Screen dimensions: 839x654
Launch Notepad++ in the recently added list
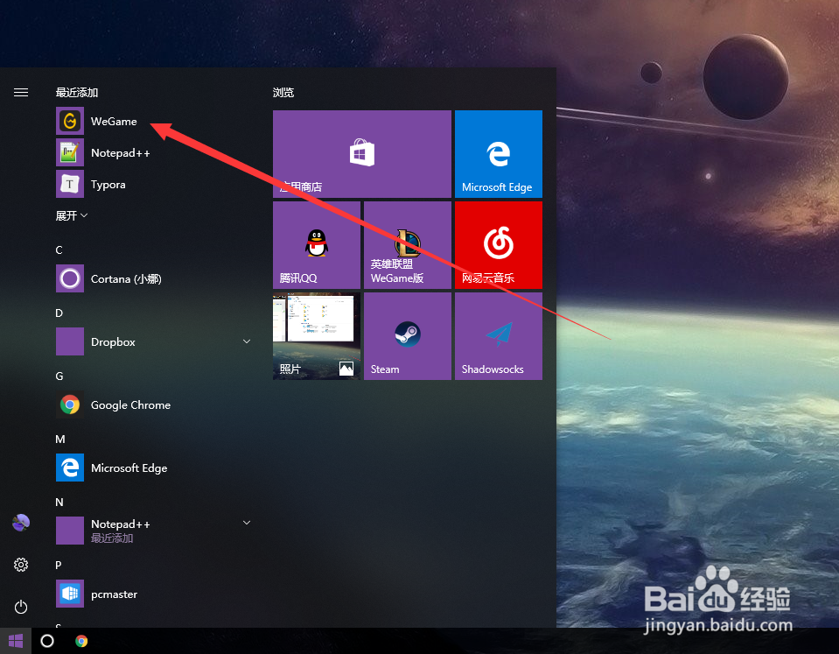[152, 152]
